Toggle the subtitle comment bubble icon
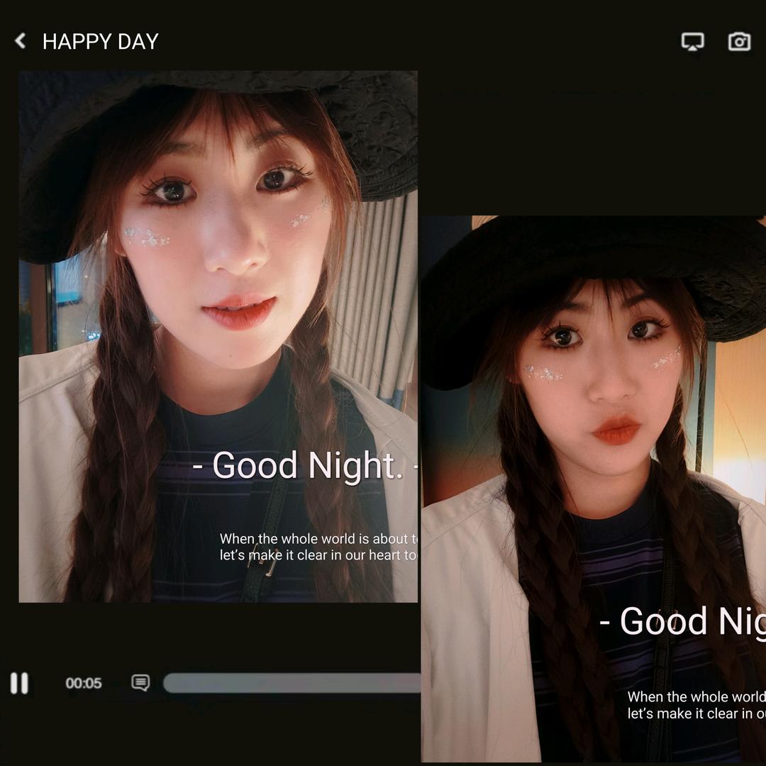Screen dimensions: 766x766 (140, 683)
